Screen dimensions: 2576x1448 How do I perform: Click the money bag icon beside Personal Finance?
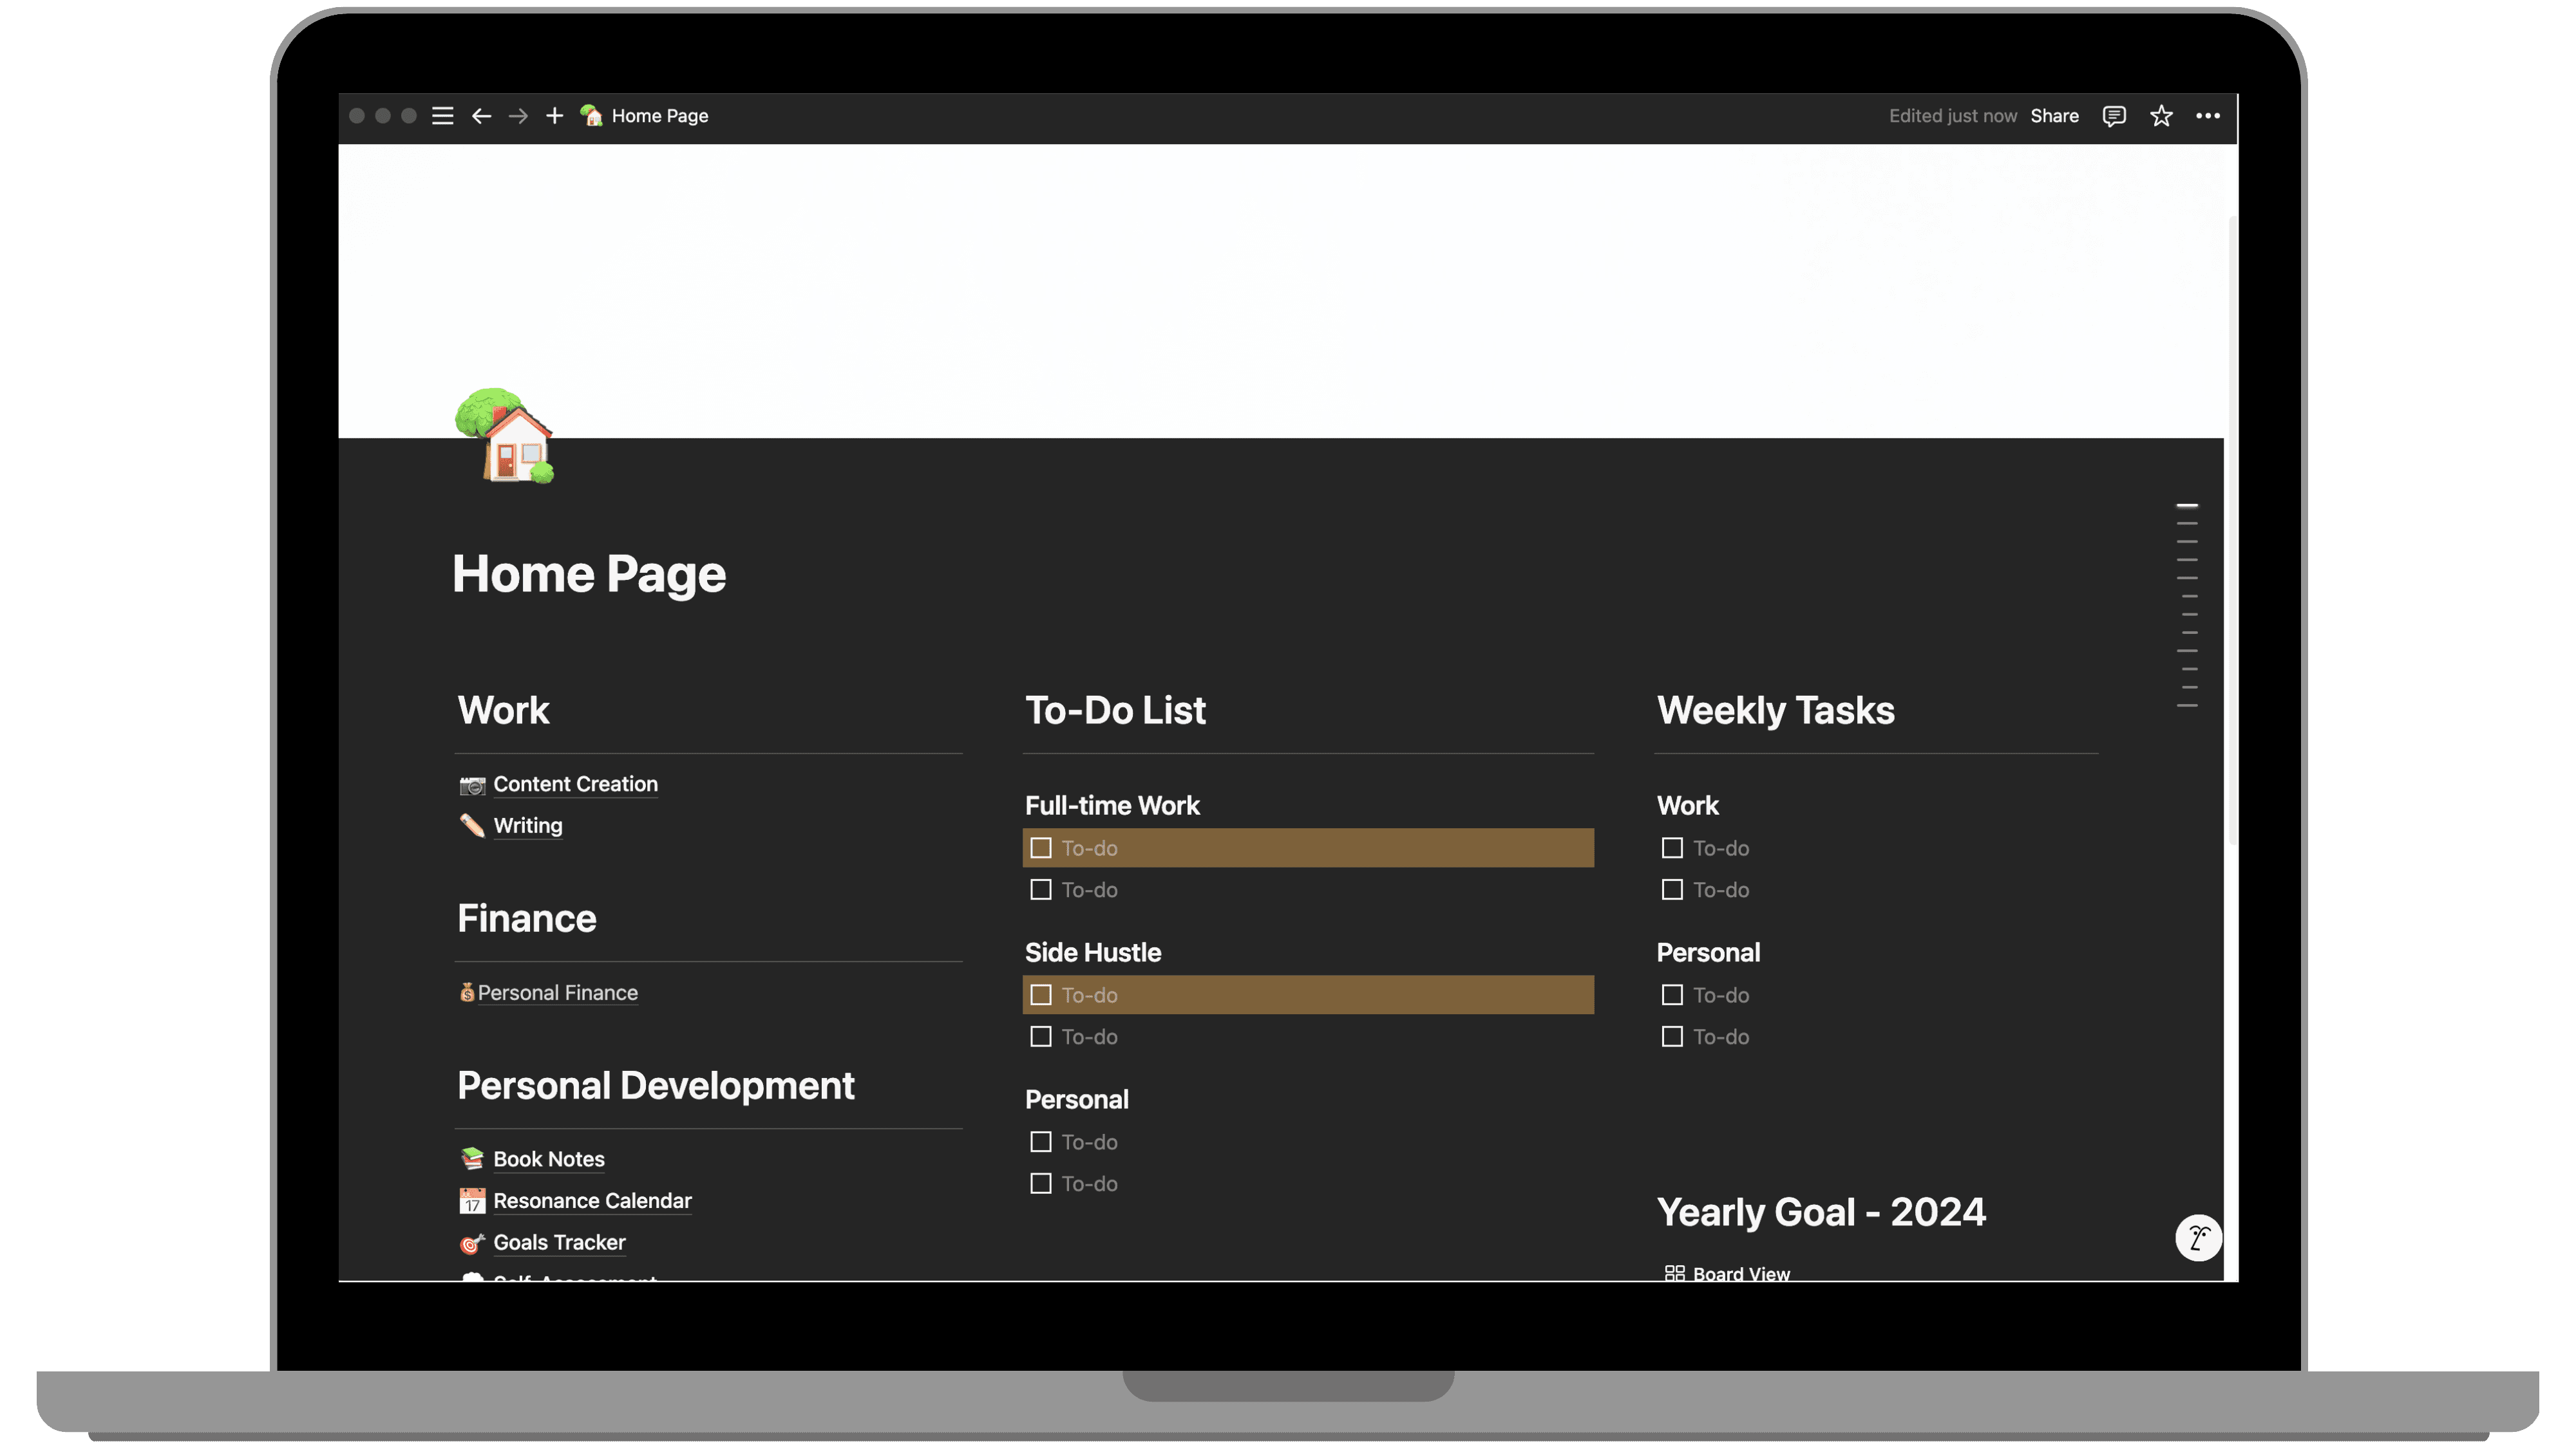pyautogui.click(x=467, y=992)
